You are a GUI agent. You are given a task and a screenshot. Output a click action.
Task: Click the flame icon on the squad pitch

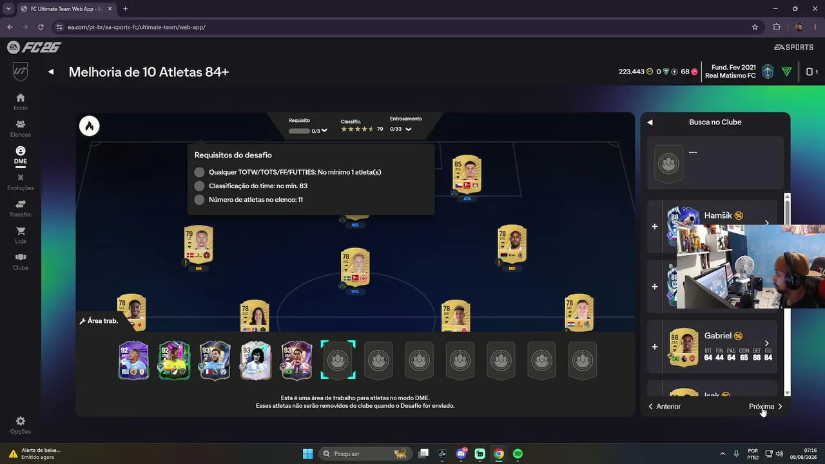[90, 126]
